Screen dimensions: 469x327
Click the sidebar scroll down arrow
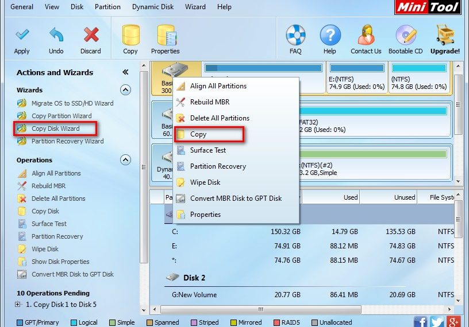144,310
